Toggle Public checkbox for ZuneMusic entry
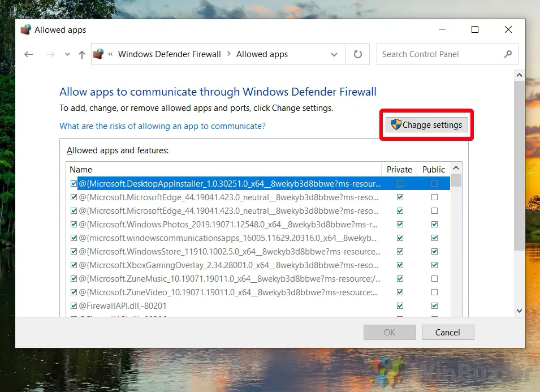The image size is (540, 392). pos(434,279)
